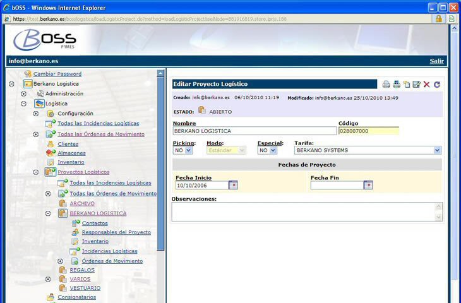Click the edit form icon
Image resolution: width=461 pixels, height=303 pixels.
416,85
